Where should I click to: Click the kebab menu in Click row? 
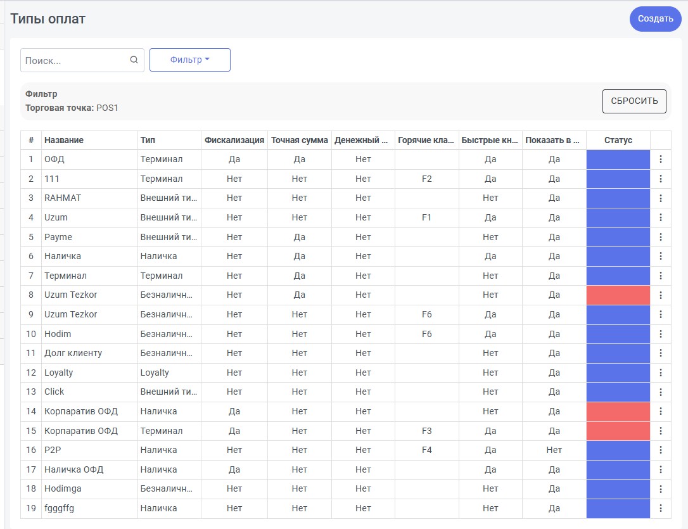[x=660, y=392]
